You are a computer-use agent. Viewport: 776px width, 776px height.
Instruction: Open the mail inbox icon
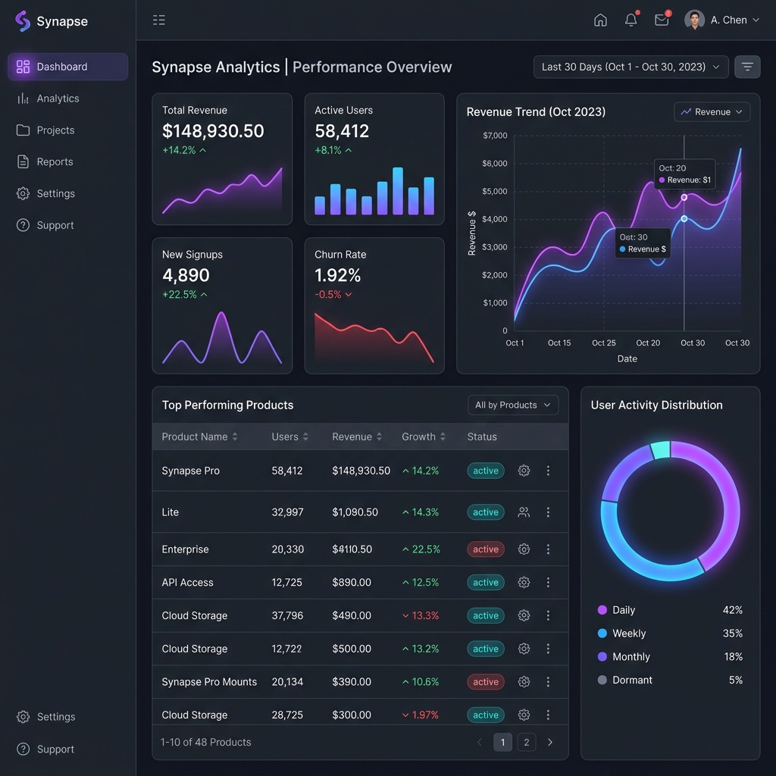tap(662, 20)
